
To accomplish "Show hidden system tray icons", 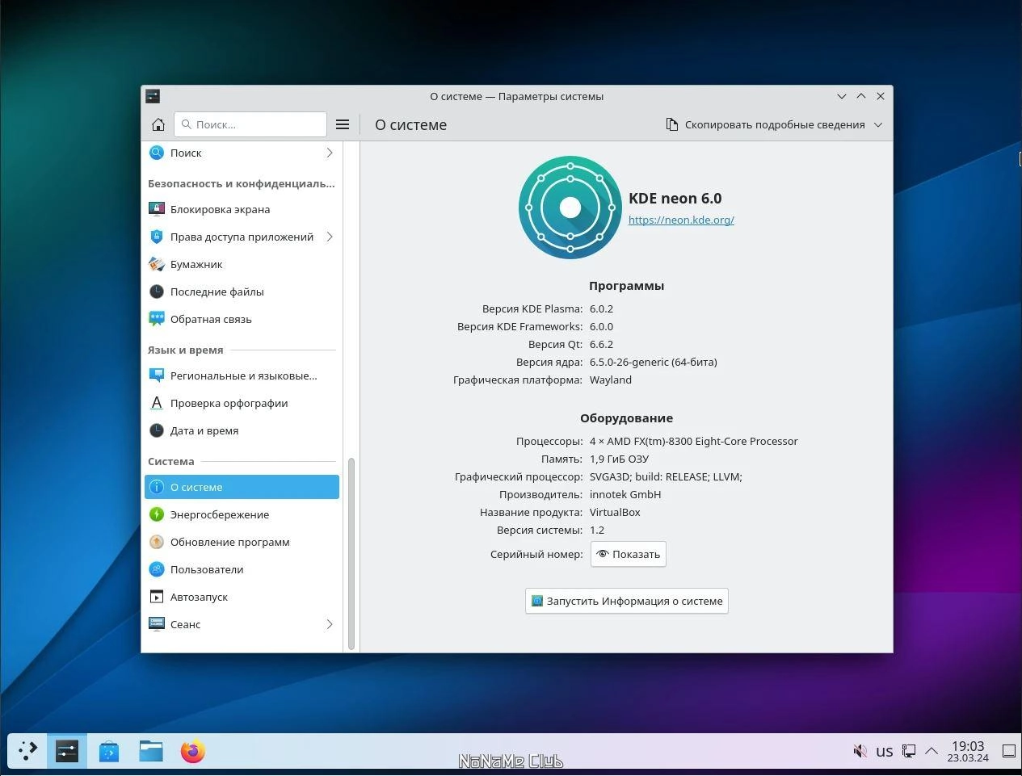I will click(932, 751).
